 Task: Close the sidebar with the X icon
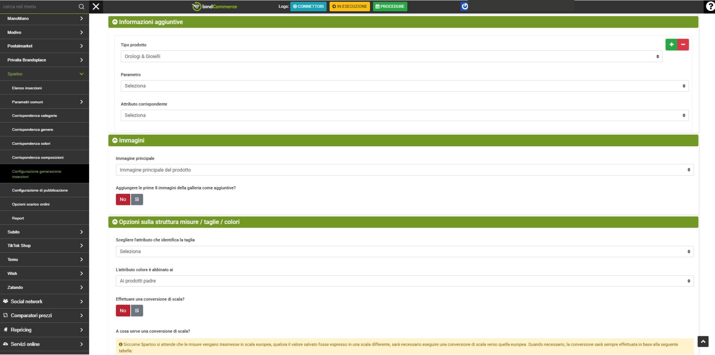pyautogui.click(x=96, y=6)
